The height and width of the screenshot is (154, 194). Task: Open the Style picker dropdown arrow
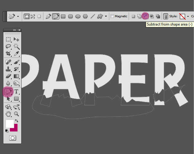[188, 16]
